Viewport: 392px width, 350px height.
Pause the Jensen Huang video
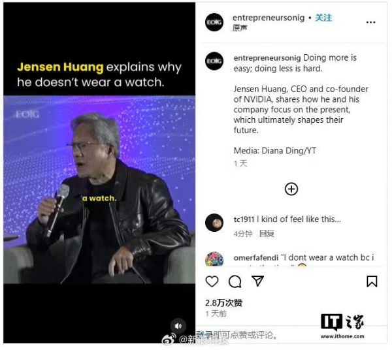click(x=99, y=190)
